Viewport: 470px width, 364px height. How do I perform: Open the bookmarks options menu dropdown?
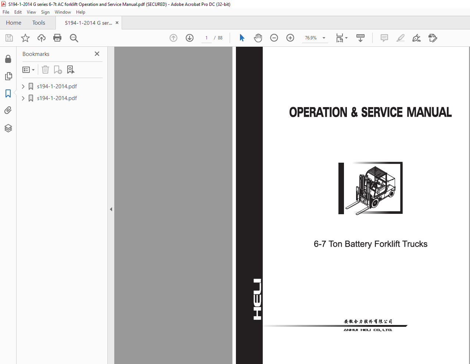tap(28, 70)
